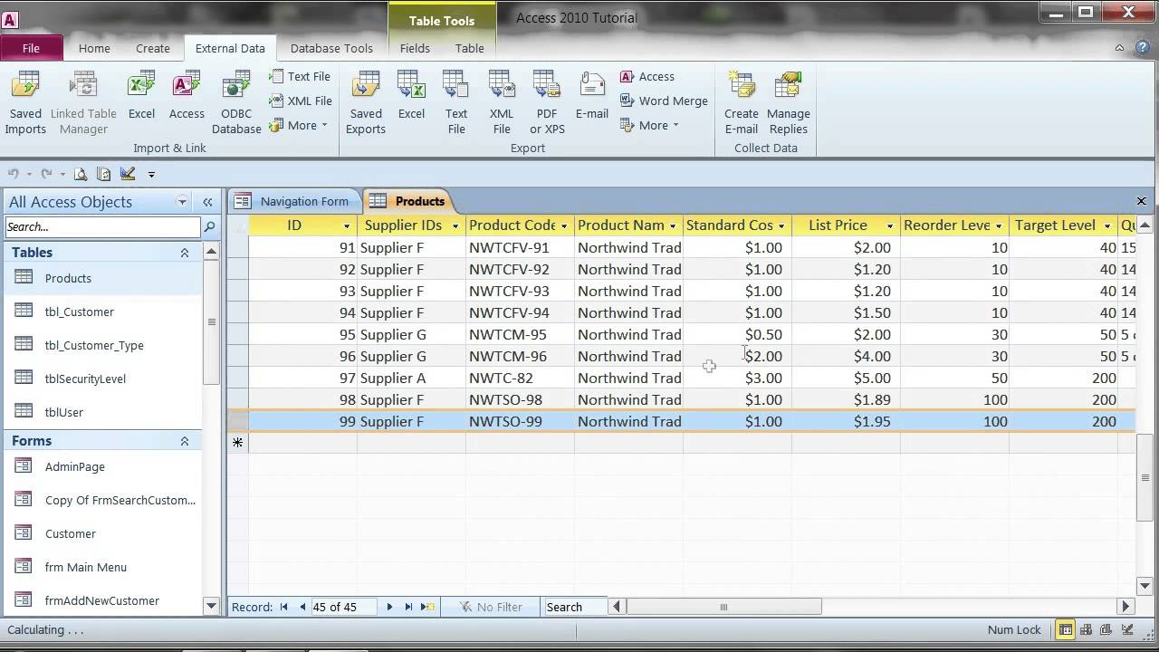
Task: Open More dropdown in Import & Link
Action: tap(300, 125)
